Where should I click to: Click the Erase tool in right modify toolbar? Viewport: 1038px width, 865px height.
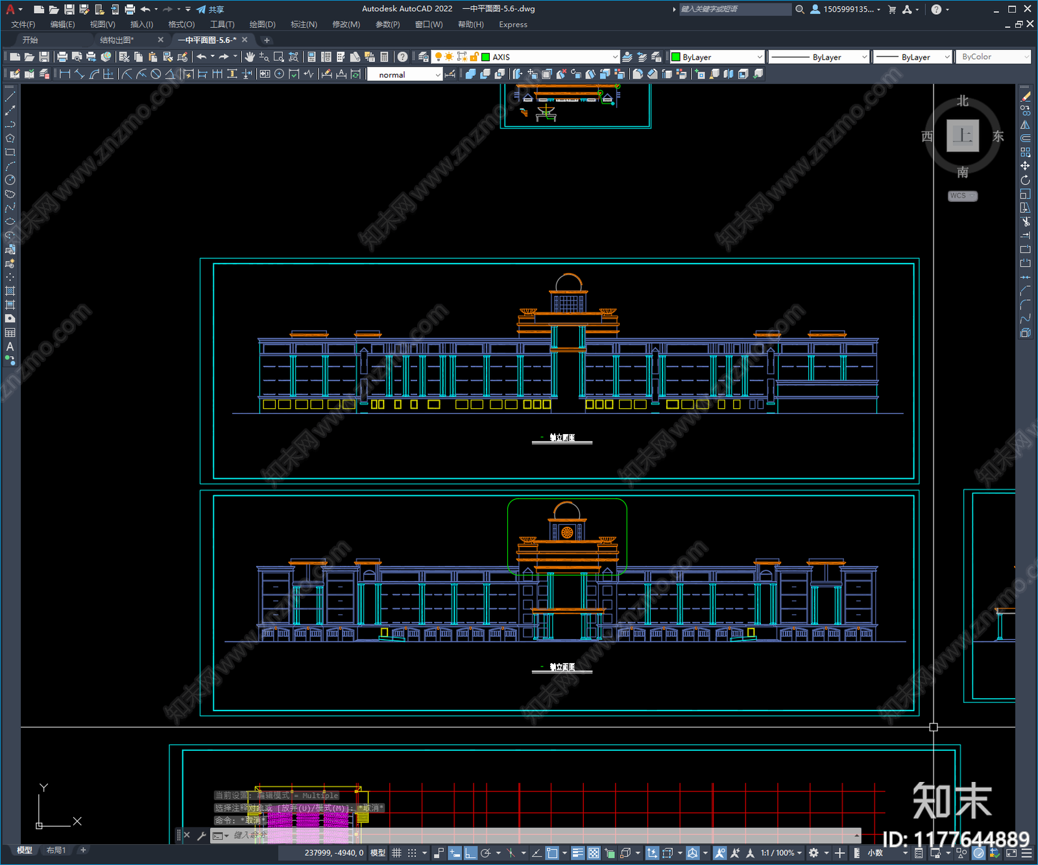tap(1025, 97)
